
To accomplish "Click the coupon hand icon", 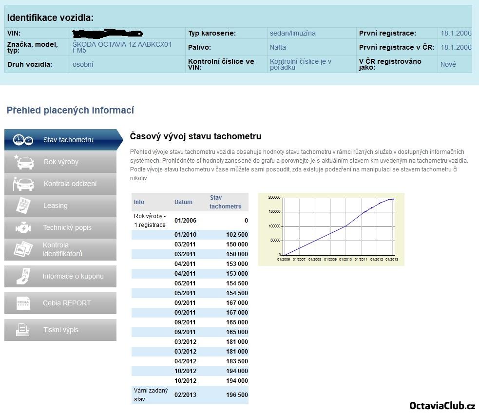I will point(23,276).
